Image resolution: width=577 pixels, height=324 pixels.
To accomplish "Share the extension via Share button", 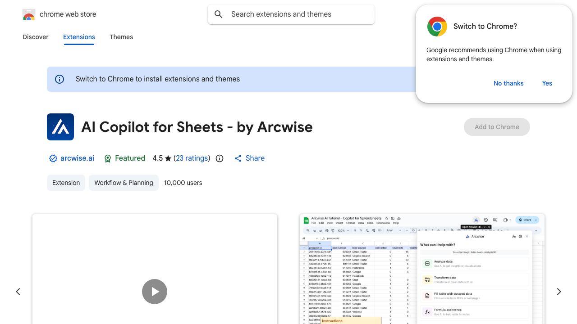I will (x=249, y=158).
